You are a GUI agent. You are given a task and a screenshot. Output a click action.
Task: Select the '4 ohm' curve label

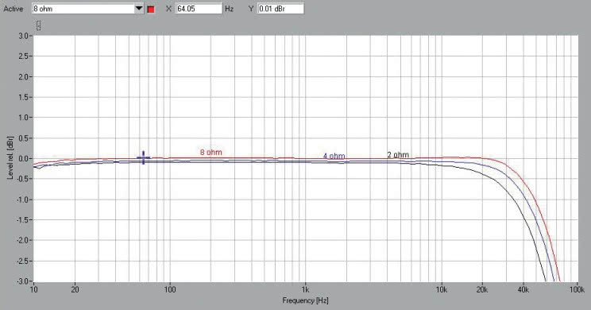coord(334,156)
